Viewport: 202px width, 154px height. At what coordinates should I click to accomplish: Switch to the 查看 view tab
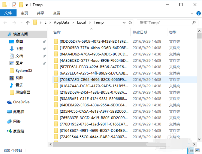pos(57,13)
